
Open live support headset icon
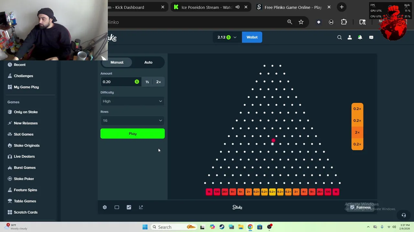404,215
